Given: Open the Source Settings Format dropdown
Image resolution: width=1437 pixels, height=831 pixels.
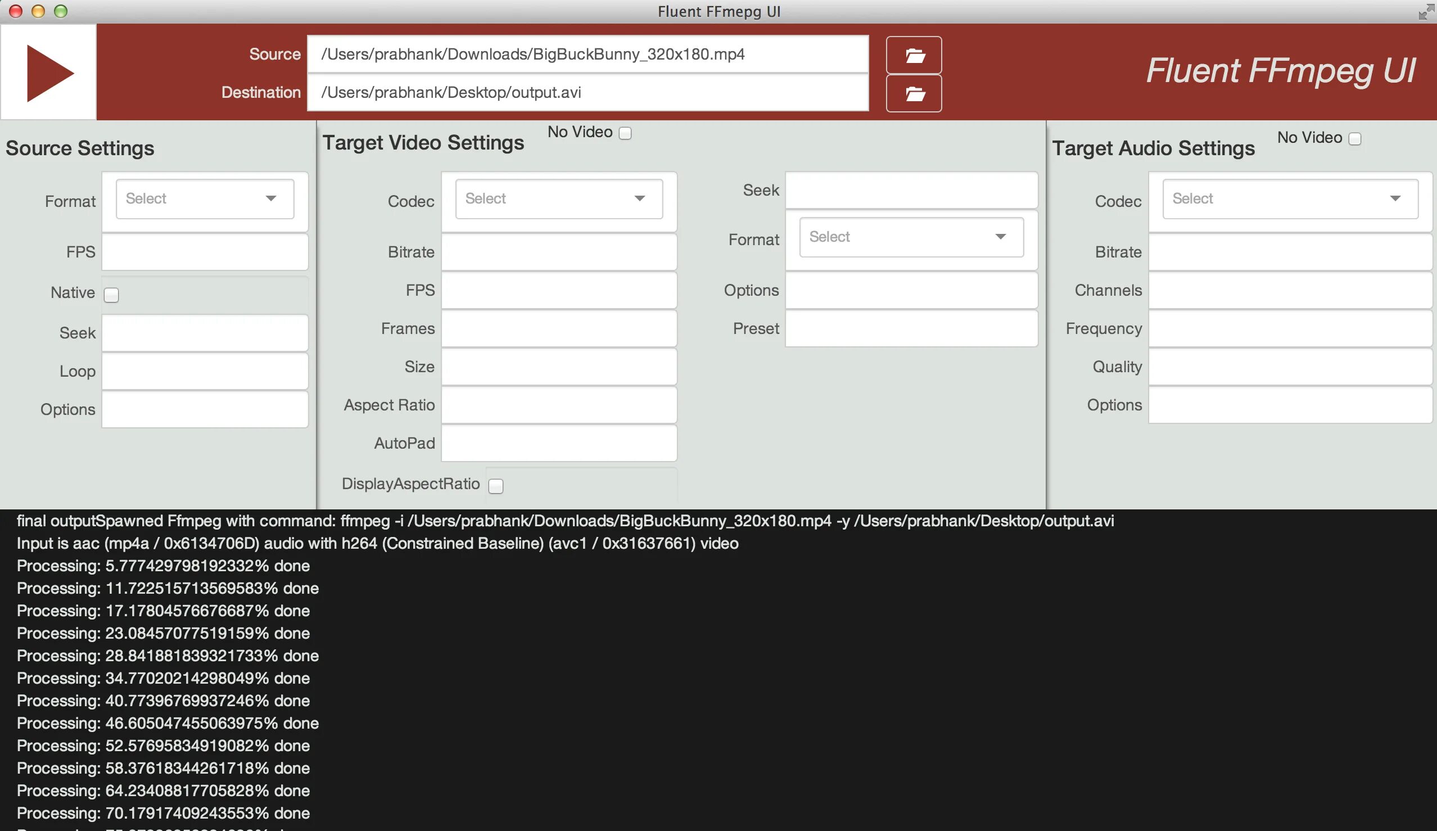Looking at the screenshot, I should (205, 198).
